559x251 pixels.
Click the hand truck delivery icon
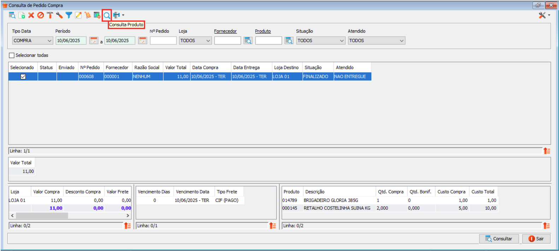tap(88, 15)
